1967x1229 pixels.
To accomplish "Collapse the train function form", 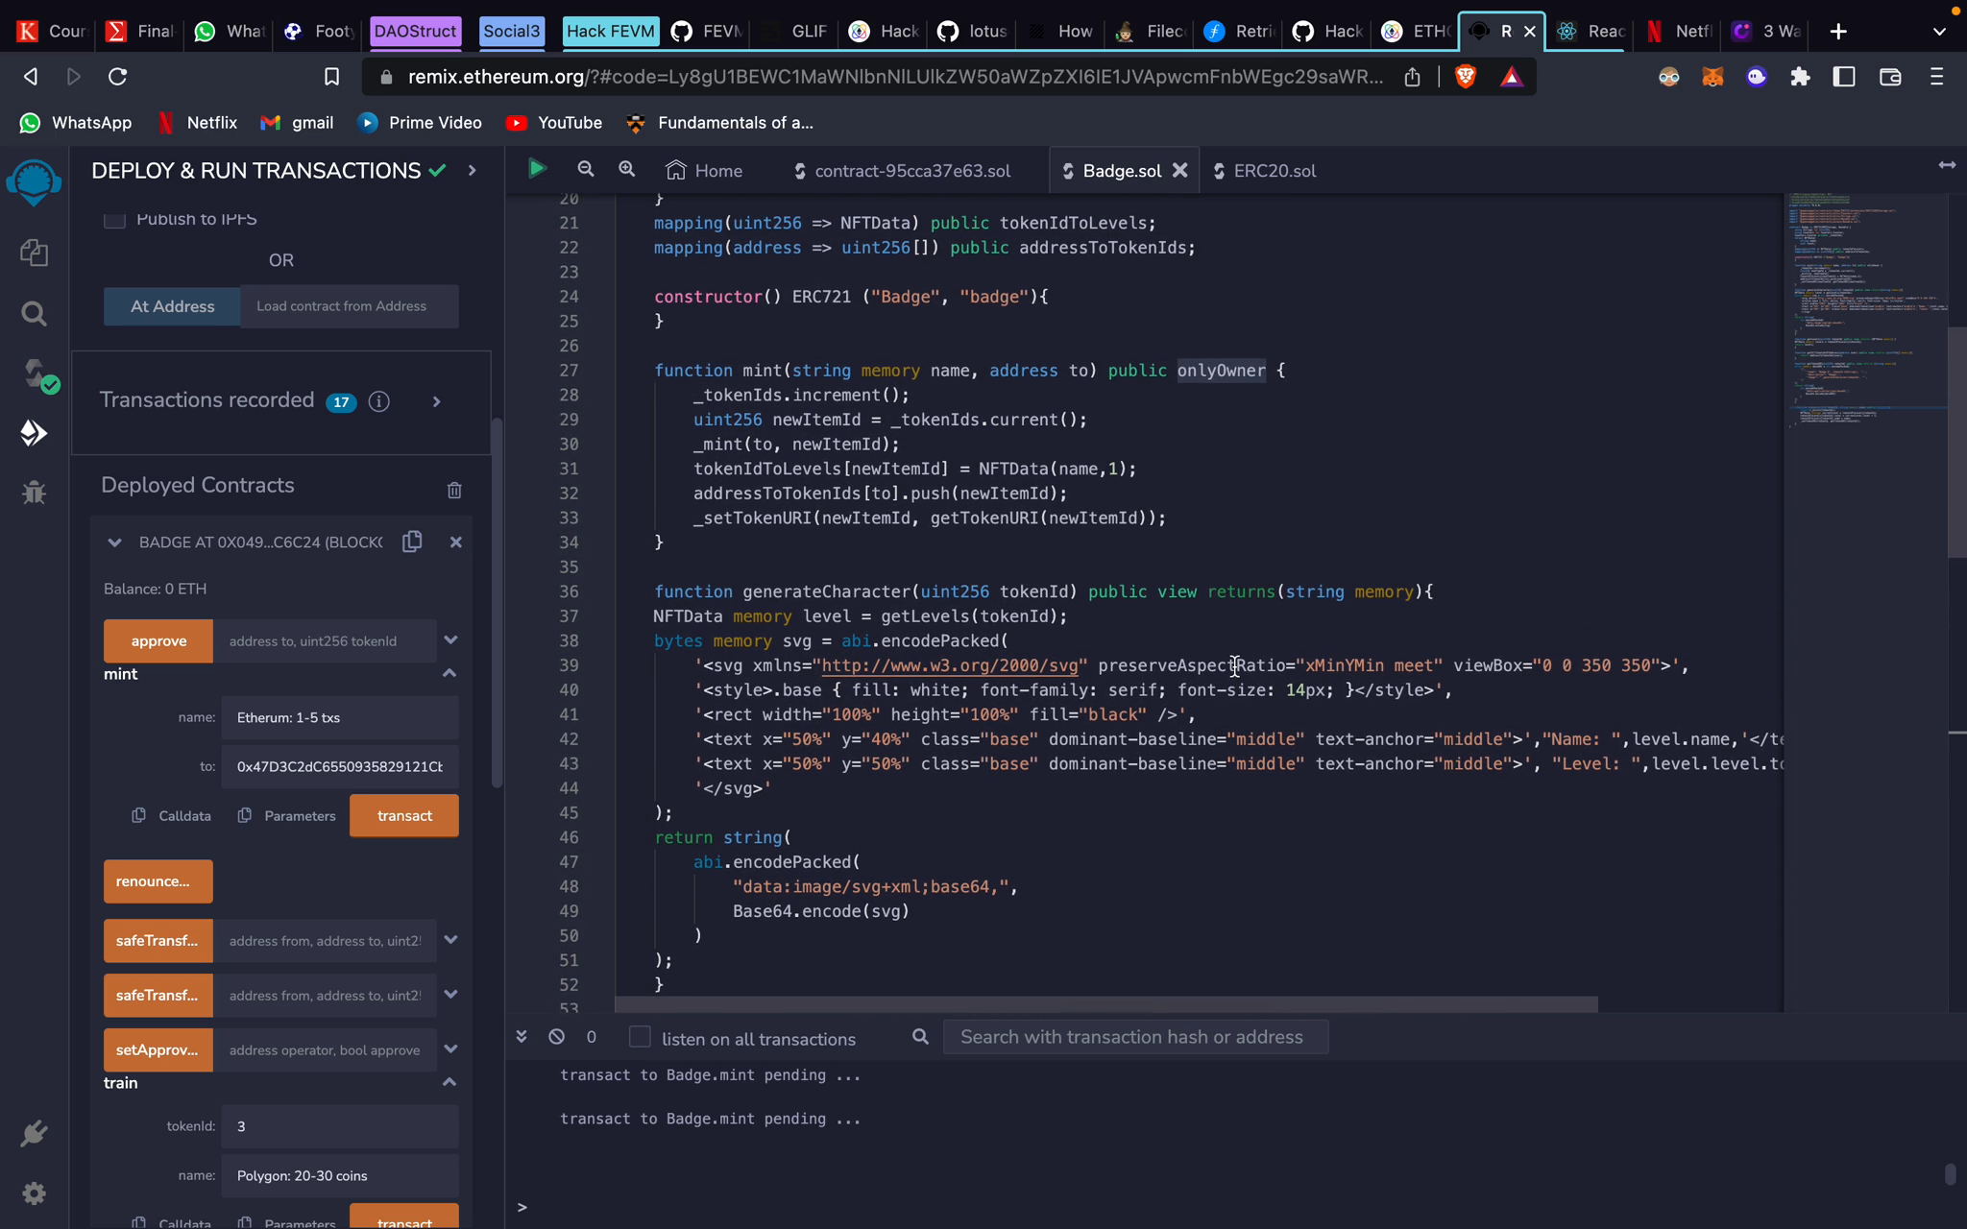I will click(449, 1082).
